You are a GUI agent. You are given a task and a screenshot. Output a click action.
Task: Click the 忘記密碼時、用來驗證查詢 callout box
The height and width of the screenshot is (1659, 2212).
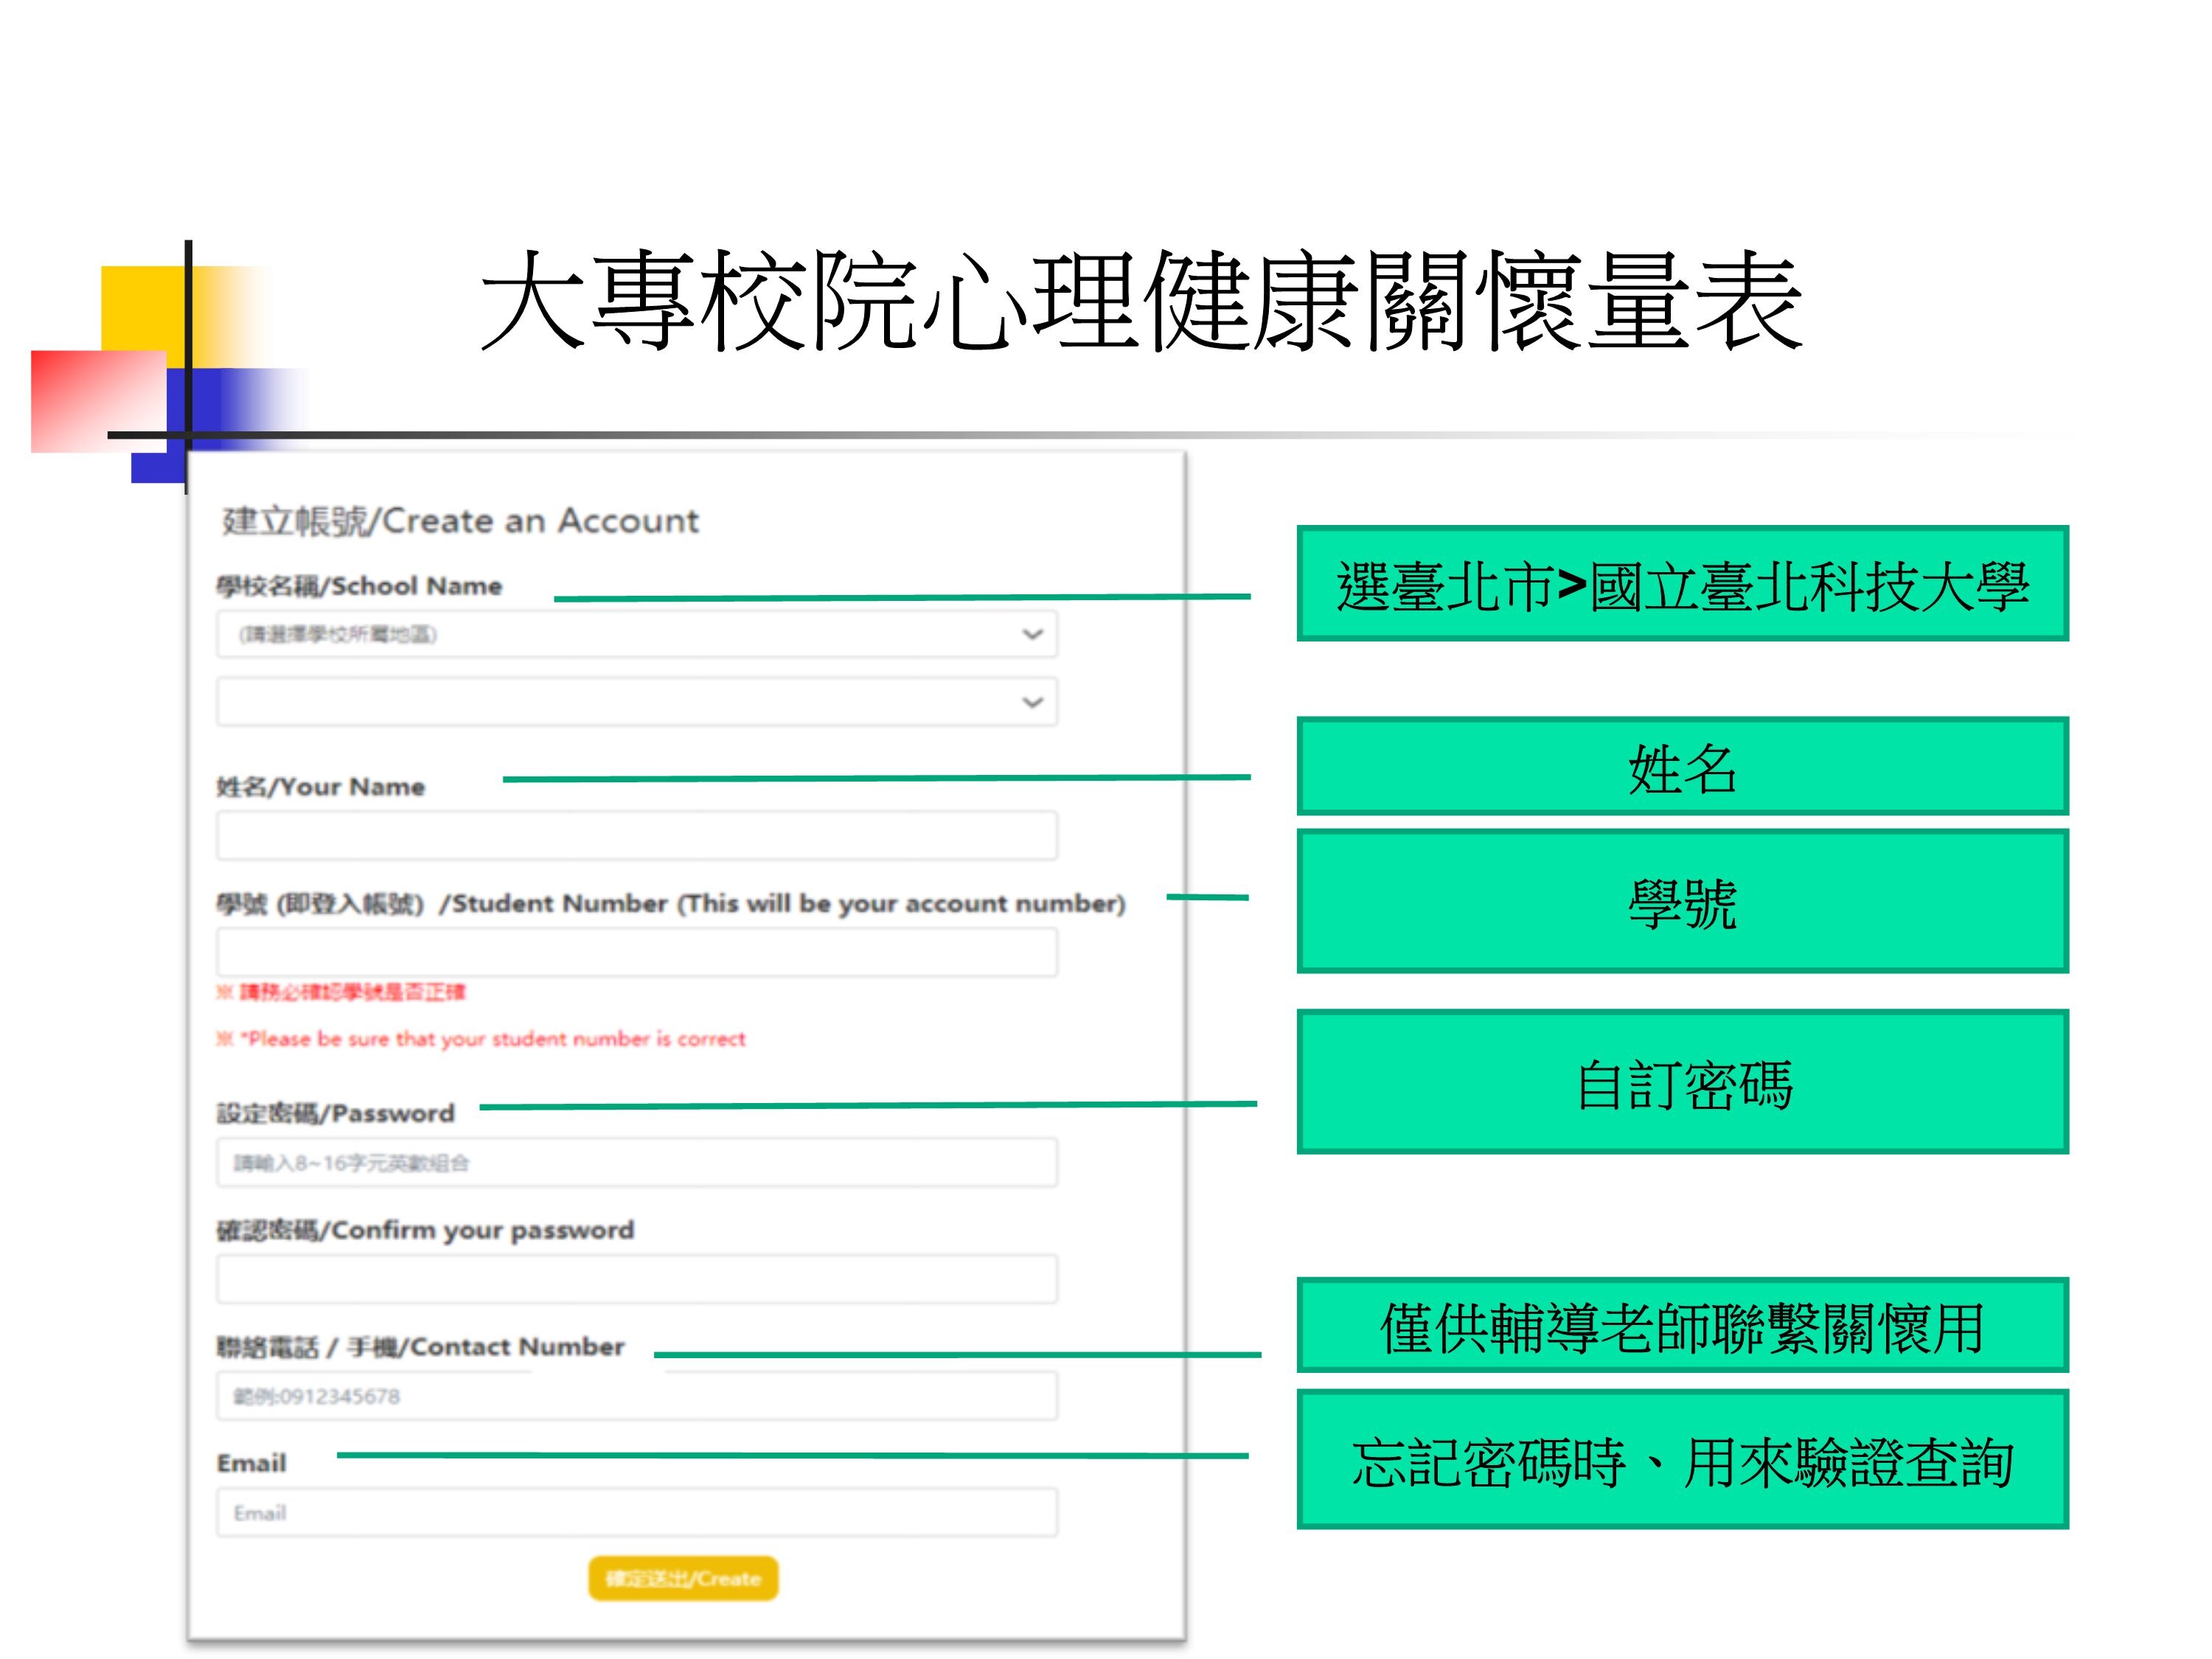click(x=1682, y=1460)
